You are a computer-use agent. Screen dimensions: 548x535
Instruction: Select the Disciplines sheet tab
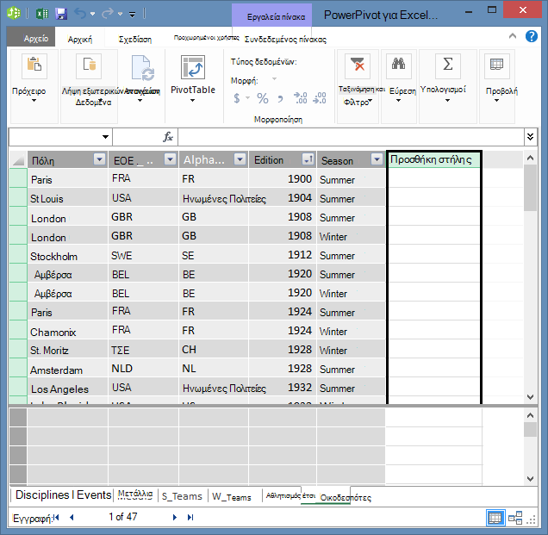(x=42, y=495)
